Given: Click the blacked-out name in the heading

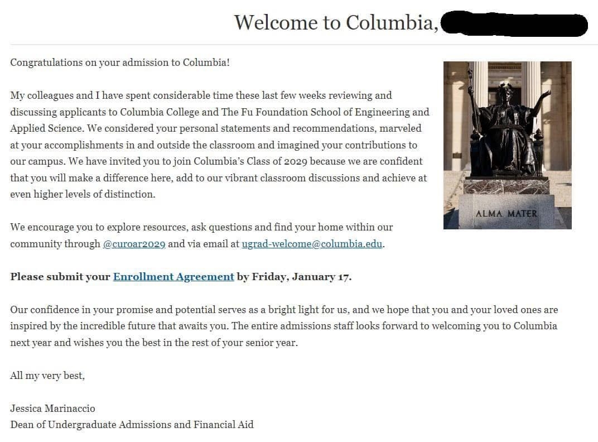Looking at the screenshot, I should [513, 24].
